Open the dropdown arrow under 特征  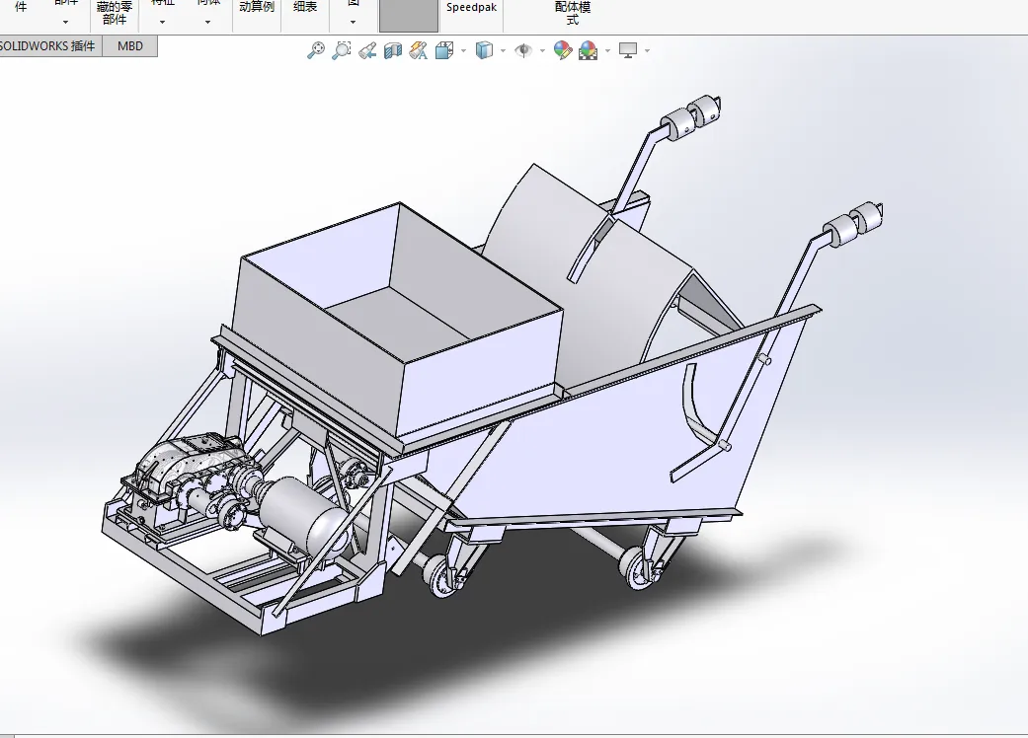163,23
